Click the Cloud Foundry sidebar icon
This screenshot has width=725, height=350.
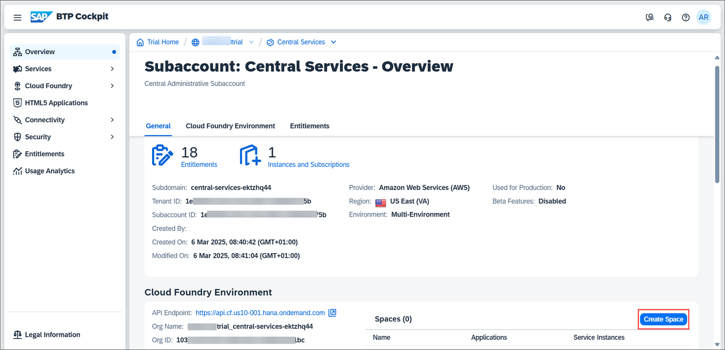coord(18,86)
